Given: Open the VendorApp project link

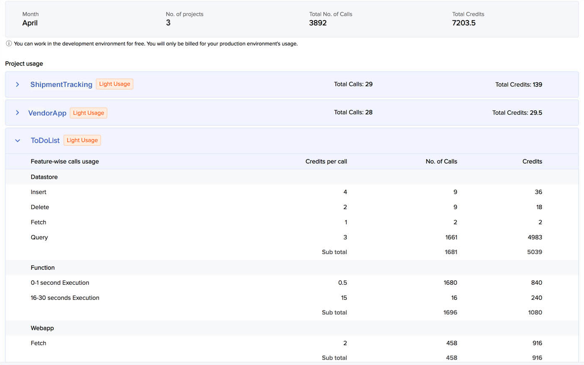Looking at the screenshot, I should click(47, 113).
